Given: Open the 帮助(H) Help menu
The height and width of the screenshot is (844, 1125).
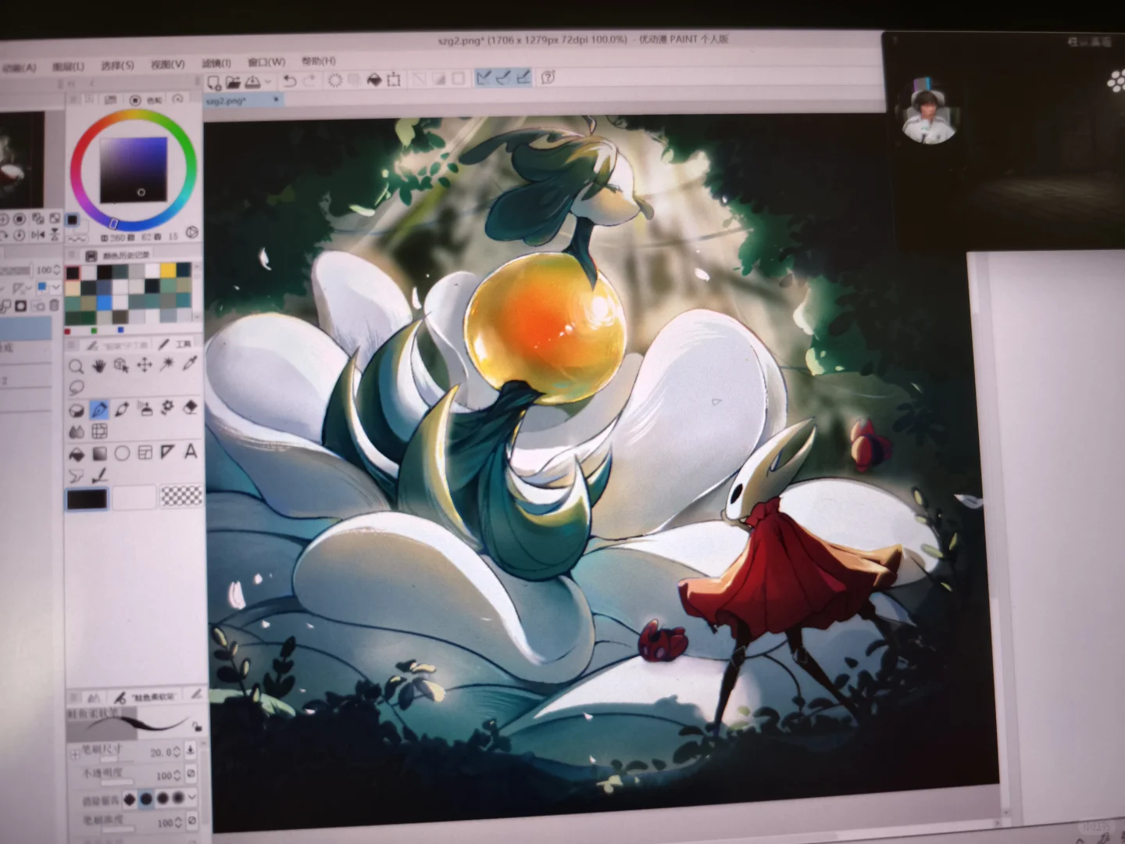Looking at the screenshot, I should click(319, 61).
